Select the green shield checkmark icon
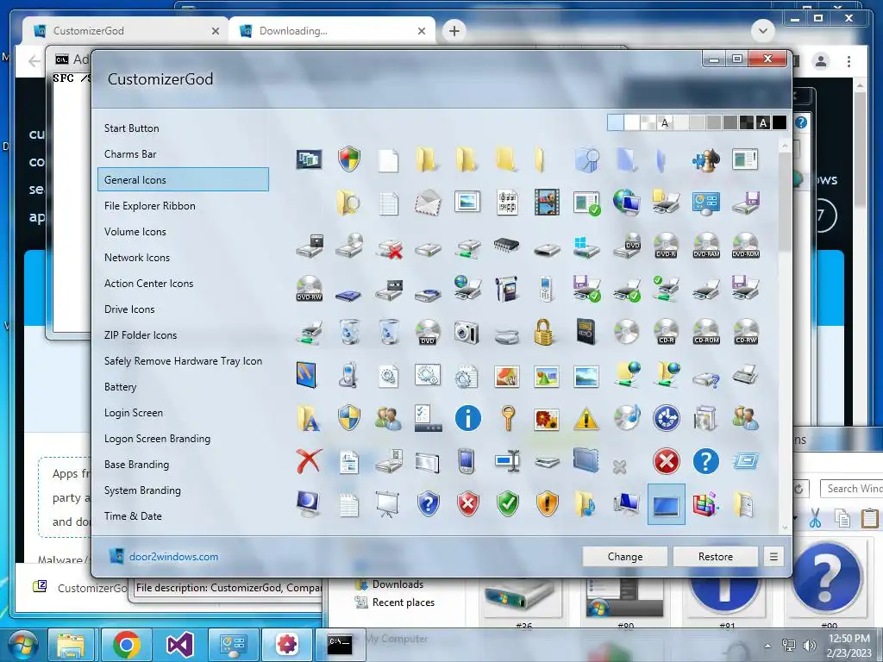 (x=507, y=503)
